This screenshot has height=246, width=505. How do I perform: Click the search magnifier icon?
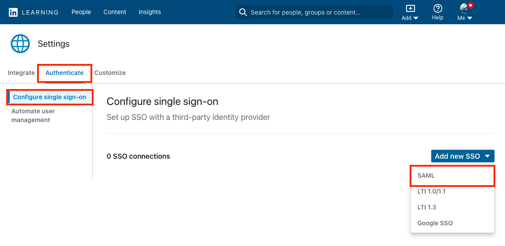[x=243, y=12]
